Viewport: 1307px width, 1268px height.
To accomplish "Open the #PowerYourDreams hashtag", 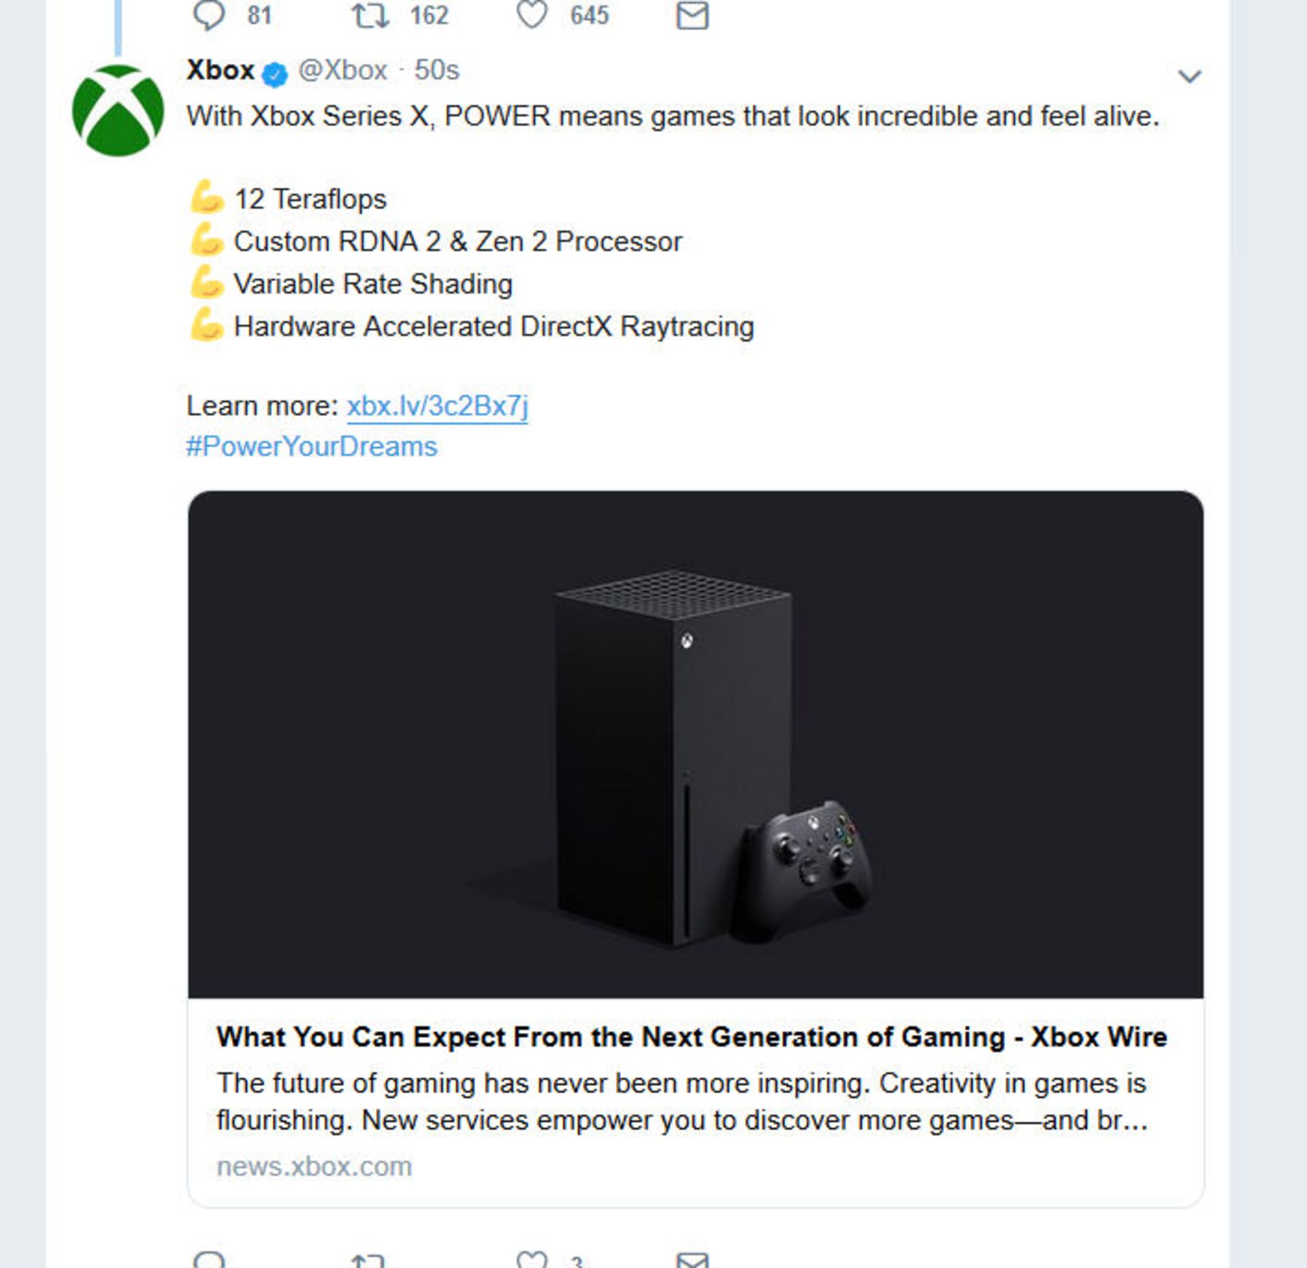I will (x=312, y=447).
